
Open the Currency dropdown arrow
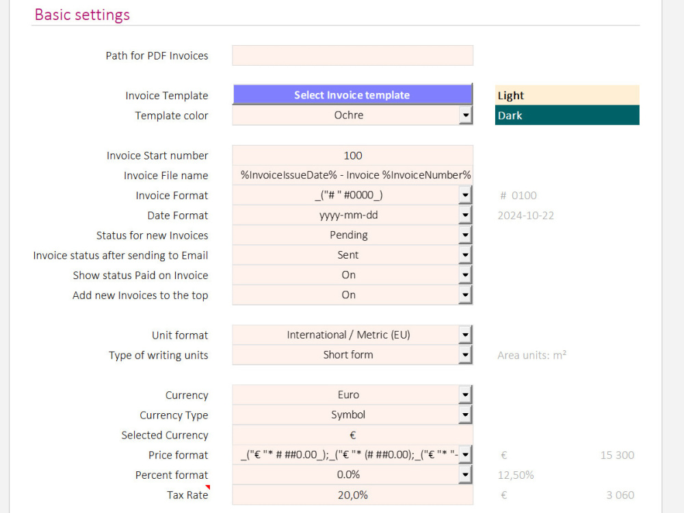(465, 395)
